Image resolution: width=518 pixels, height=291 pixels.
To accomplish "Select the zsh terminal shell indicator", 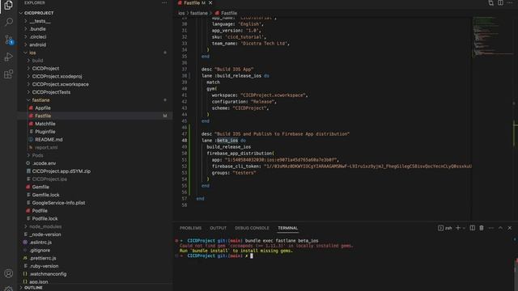I will 445,228.
